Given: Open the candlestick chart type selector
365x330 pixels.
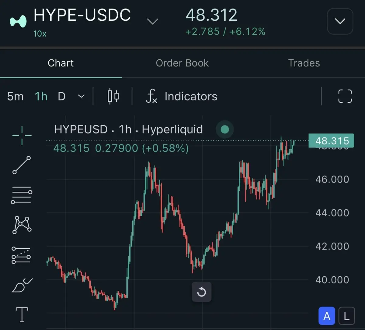Looking at the screenshot, I should coord(113,96).
